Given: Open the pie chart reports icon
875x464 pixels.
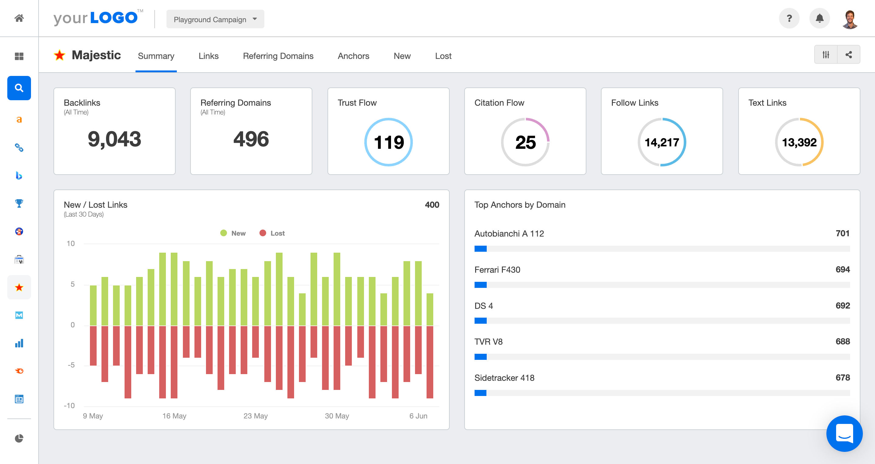Looking at the screenshot, I should tap(19, 438).
